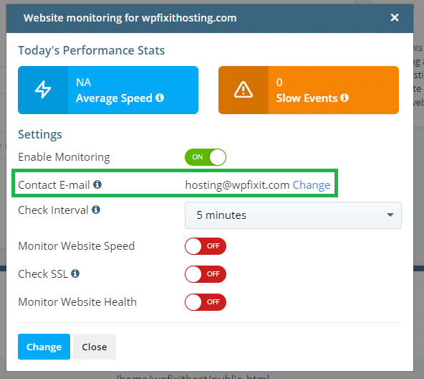Image resolution: width=424 pixels, height=379 pixels.
Task: Click the Check Interval info icon
Action: pos(96,210)
